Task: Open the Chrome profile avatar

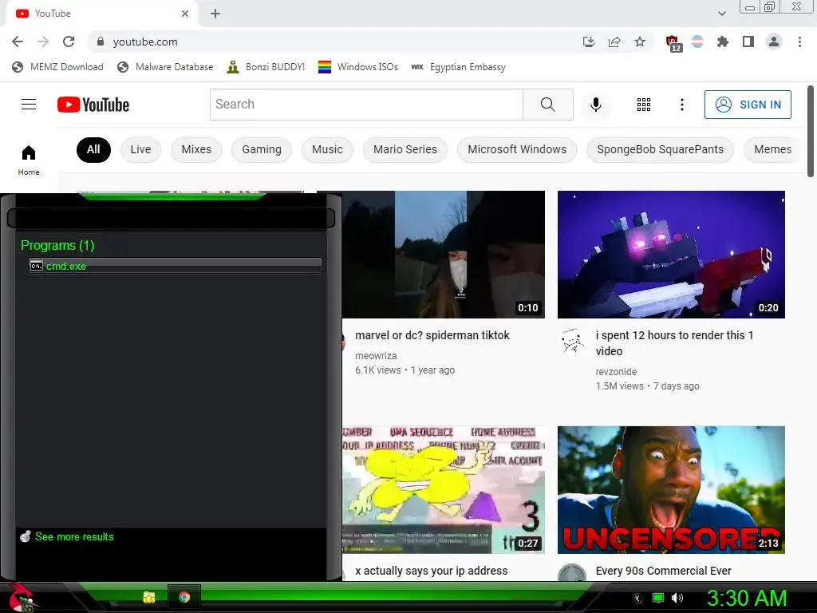Action: [x=774, y=42]
